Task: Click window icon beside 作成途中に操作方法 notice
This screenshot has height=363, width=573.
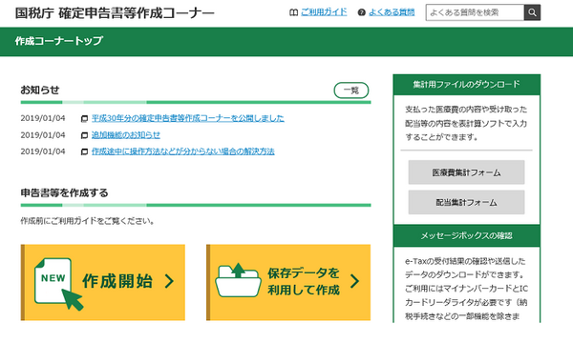Action: coord(84,151)
